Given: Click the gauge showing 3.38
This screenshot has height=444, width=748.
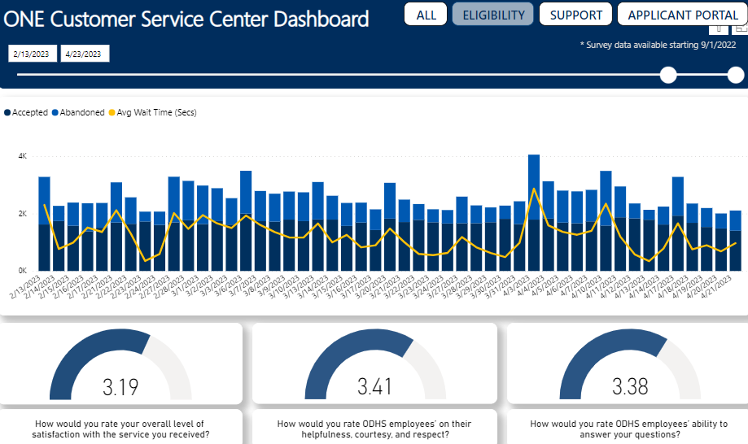Looking at the screenshot, I should click(630, 365).
